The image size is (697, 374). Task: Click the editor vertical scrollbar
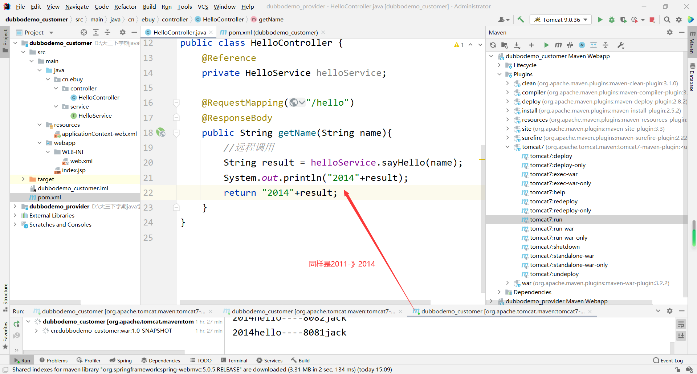click(483, 218)
